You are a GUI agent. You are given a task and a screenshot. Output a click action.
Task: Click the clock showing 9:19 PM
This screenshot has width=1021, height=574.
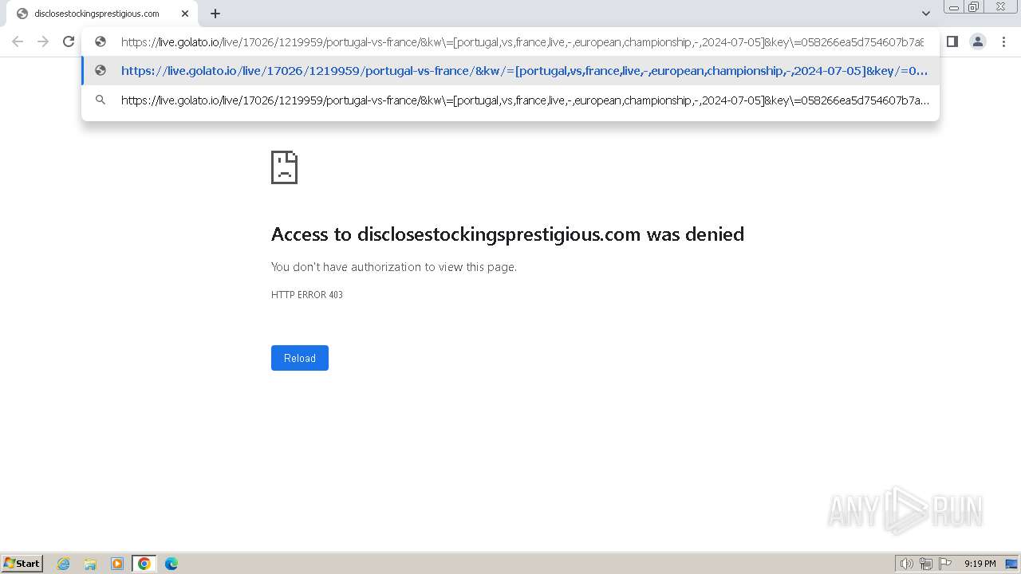pos(980,564)
